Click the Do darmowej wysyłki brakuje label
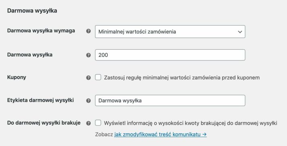The height and width of the screenshot is (146, 287). click(x=44, y=123)
